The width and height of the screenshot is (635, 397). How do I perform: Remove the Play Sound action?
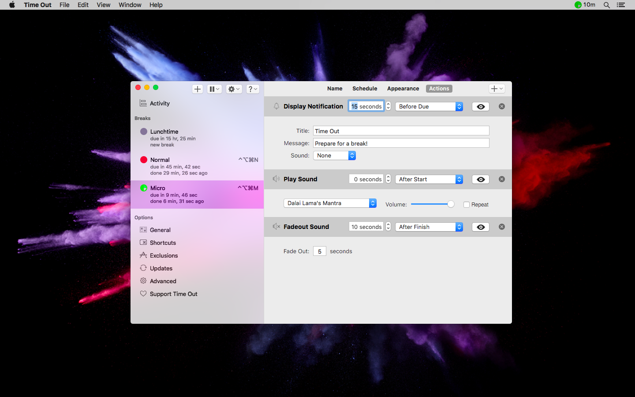(502, 179)
